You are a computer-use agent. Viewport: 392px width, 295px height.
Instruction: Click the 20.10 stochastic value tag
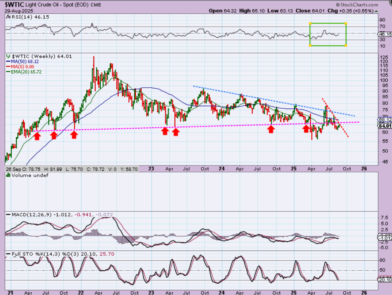coord(385,280)
